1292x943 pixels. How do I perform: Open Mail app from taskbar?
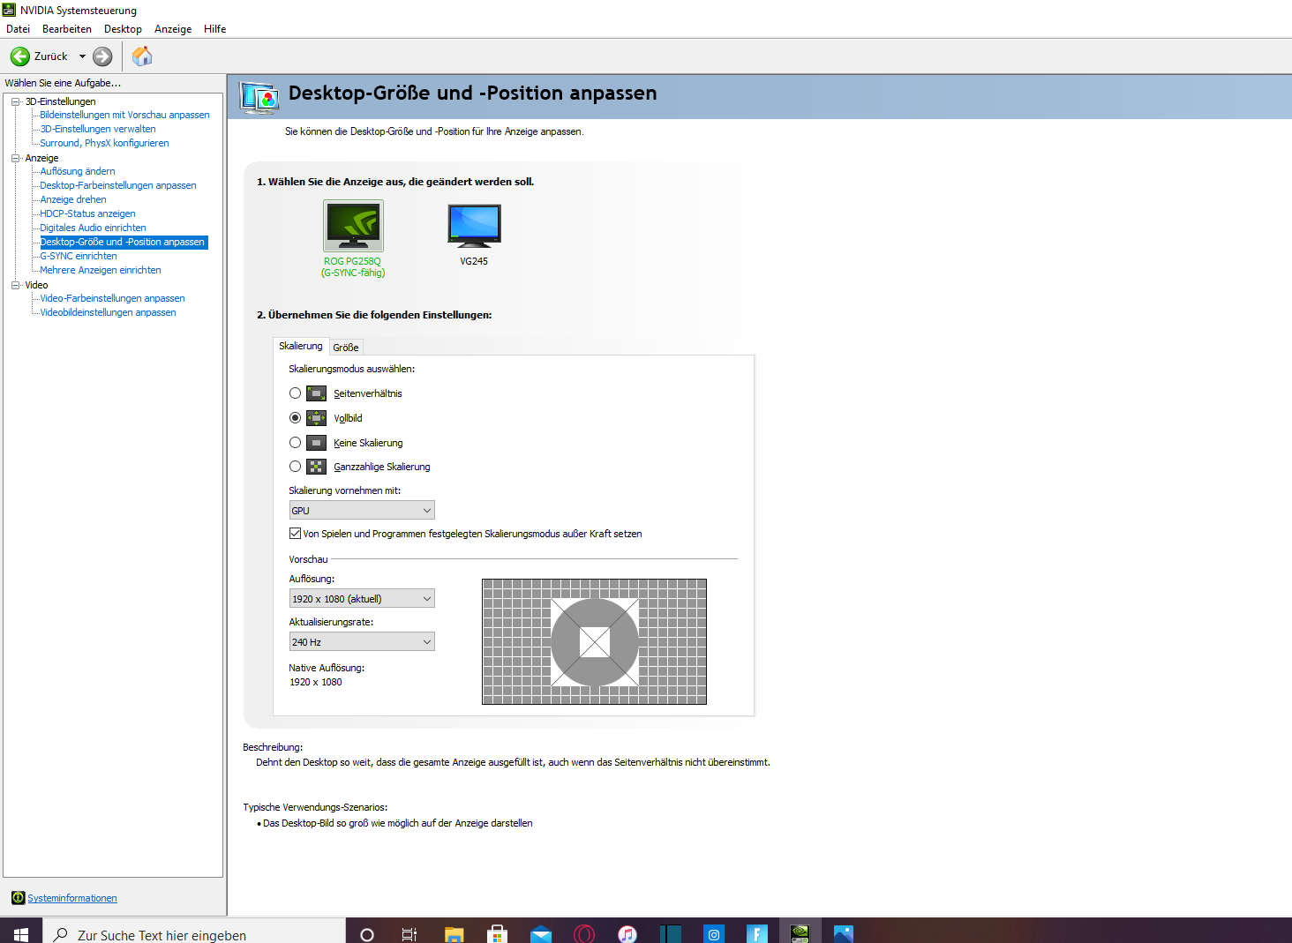[540, 934]
